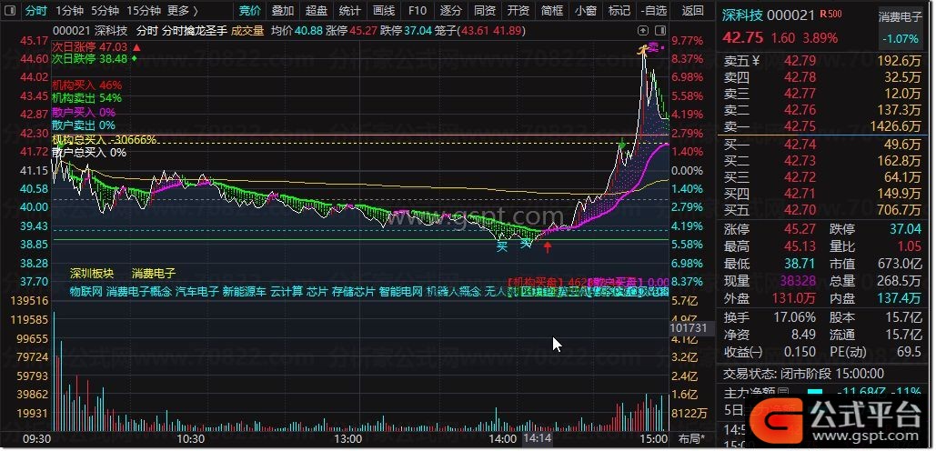Click the 芯片 concept tag
This screenshot has width=936, height=451.
tap(317, 292)
